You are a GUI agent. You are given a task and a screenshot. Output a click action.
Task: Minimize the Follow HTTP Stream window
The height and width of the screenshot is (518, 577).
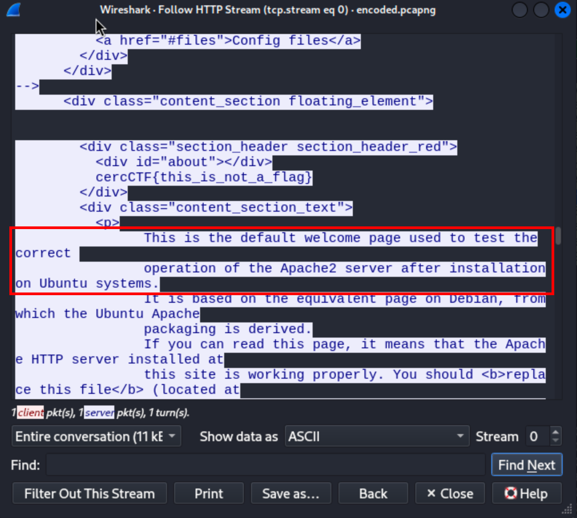point(519,9)
